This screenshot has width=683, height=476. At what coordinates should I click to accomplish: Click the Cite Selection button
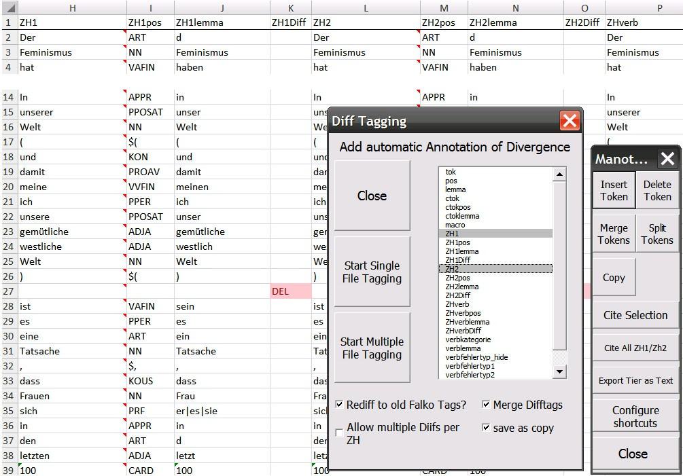pos(635,315)
